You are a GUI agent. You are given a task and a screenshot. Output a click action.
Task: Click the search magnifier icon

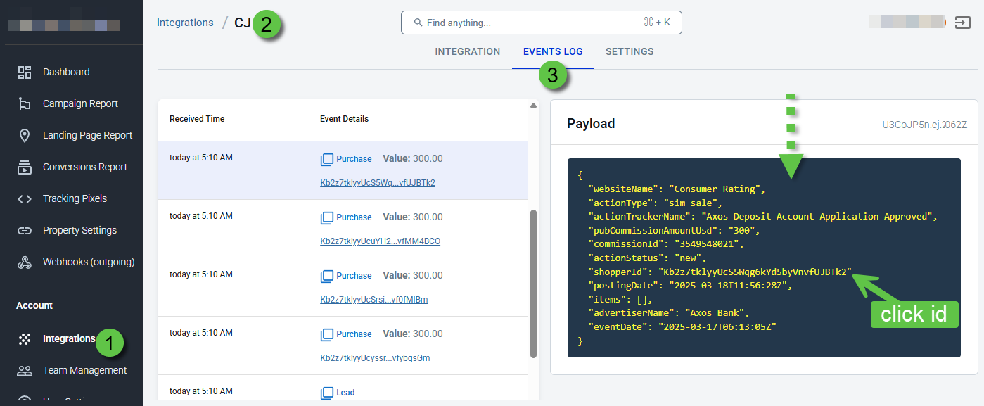click(x=418, y=23)
